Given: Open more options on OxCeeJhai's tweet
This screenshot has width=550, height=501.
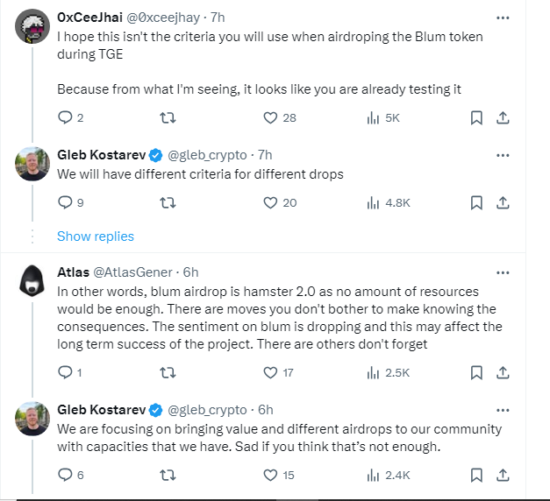Looking at the screenshot, I should 503,18.
